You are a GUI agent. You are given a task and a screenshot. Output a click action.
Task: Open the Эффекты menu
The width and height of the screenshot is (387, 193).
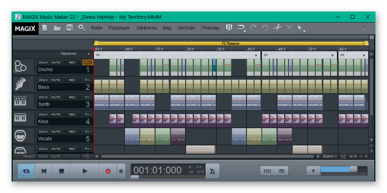tap(146, 28)
